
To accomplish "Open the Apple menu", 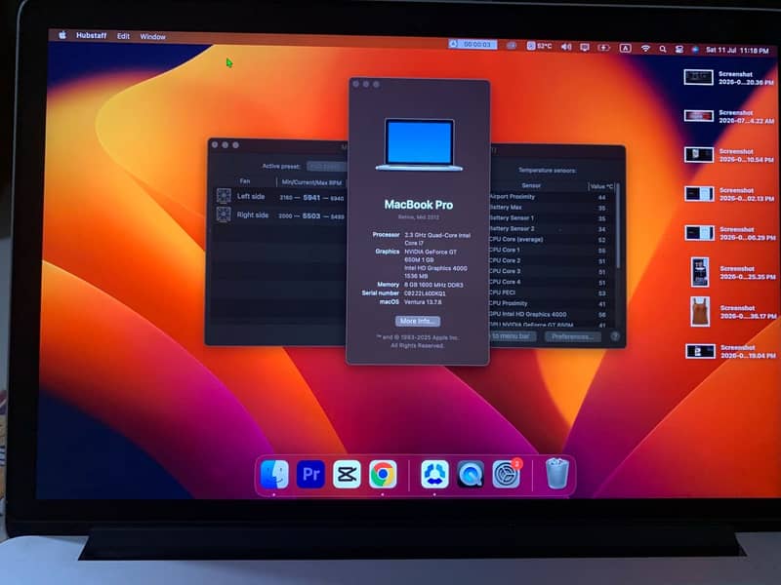I will click(62, 35).
